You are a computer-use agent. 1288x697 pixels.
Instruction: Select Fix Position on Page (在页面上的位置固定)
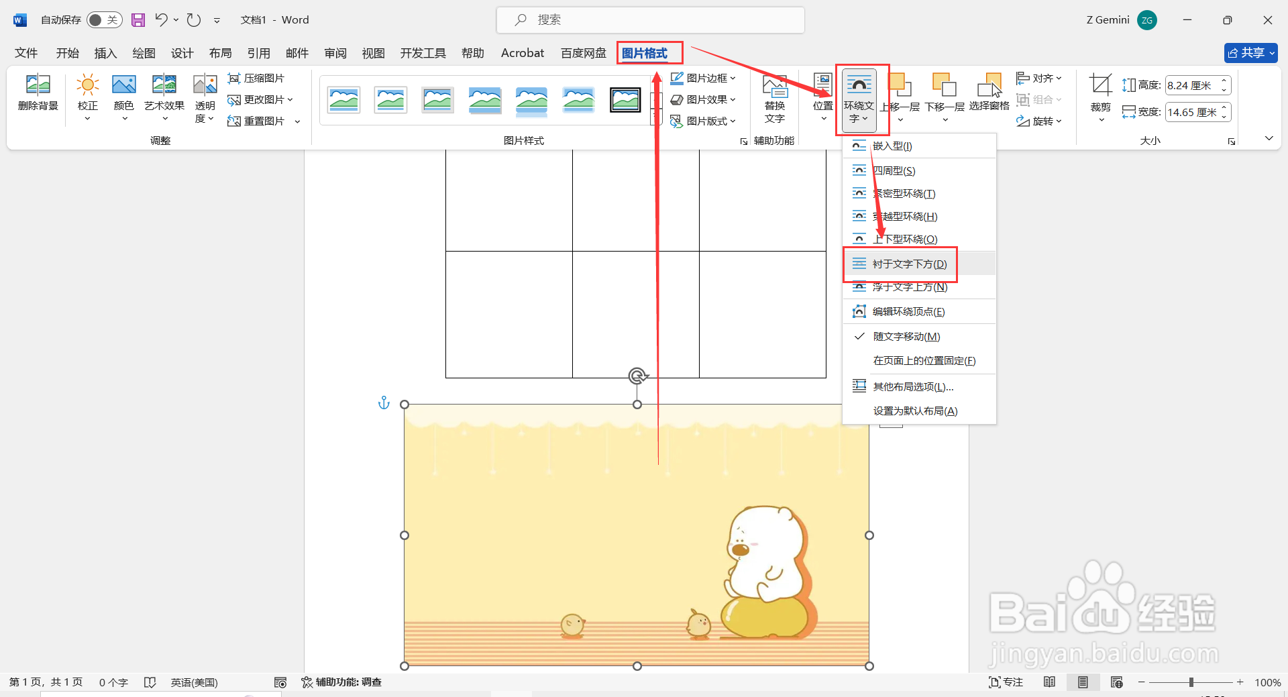pos(919,361)
